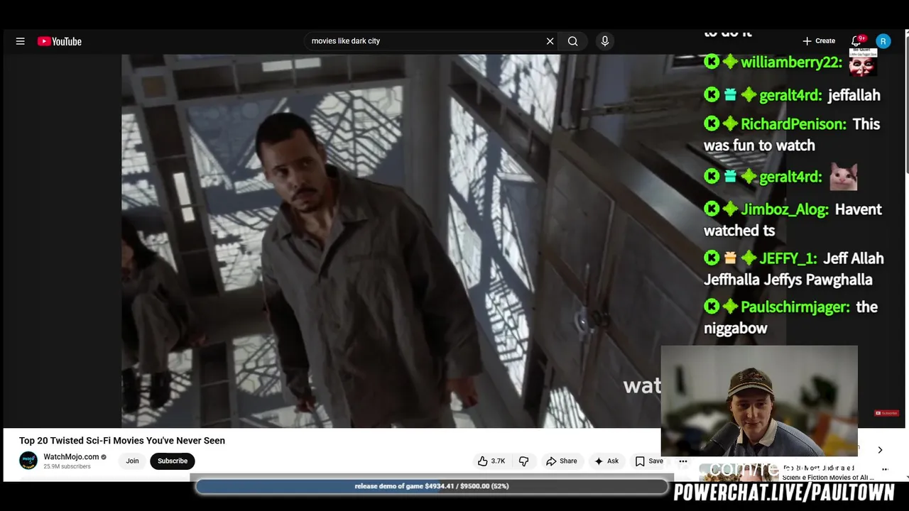The height and width of the screenshot is (511, 909).
Task: Click the next chevron on the chips row
Action: pyautogui.click(x=880, y=450)
